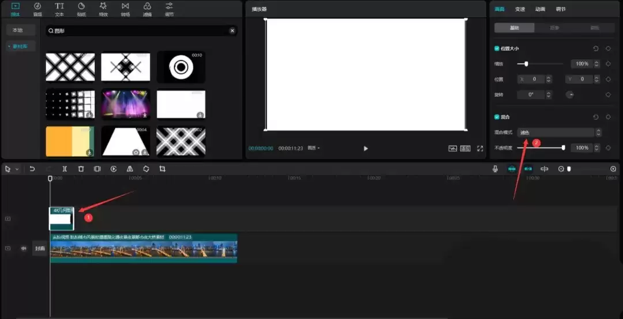Click the delete (trash) icon in timeline toolbar
This screenshot has width=623, height=319.
[81, 169]
